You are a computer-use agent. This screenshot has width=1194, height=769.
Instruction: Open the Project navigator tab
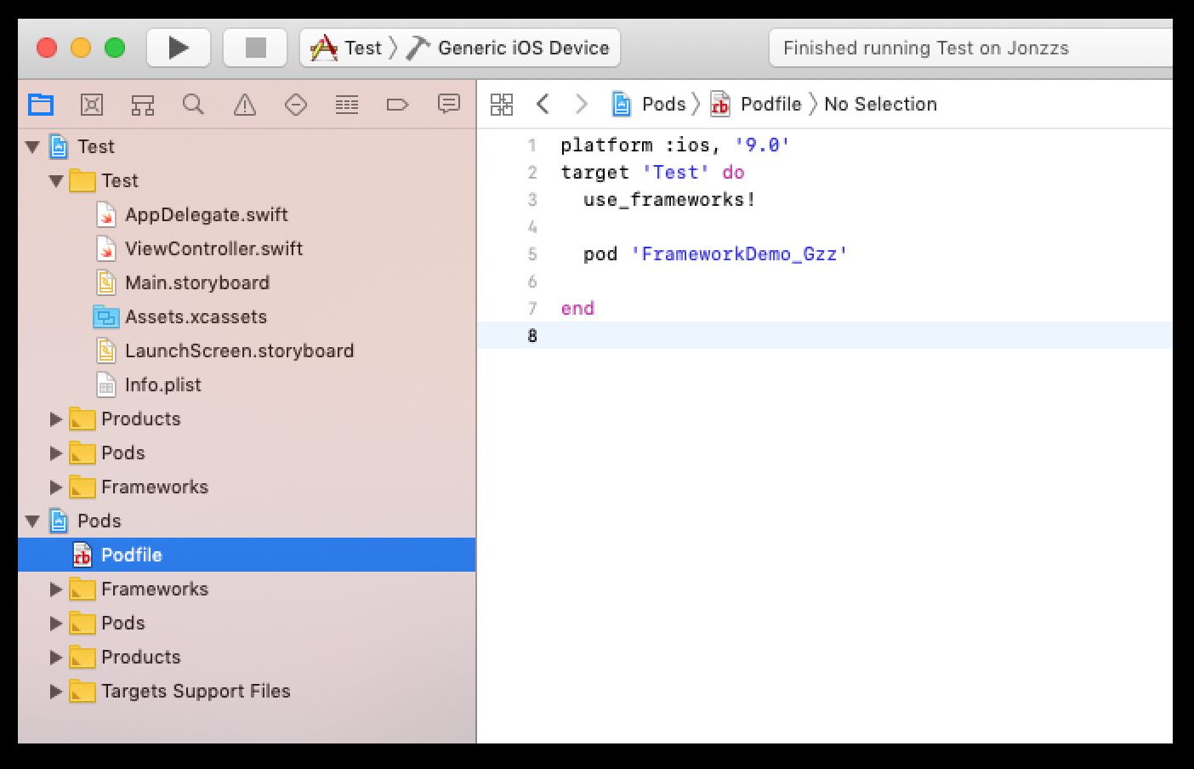point(41,105)
